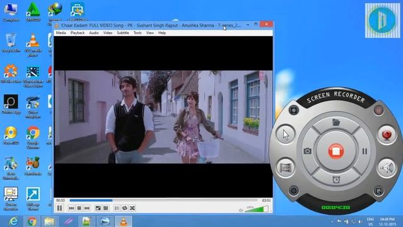The height and width of the screenshot is (227, 403).
Task: Mute VLC via the speaker icon
Action: pyautogui.click(x=241, y=210)
